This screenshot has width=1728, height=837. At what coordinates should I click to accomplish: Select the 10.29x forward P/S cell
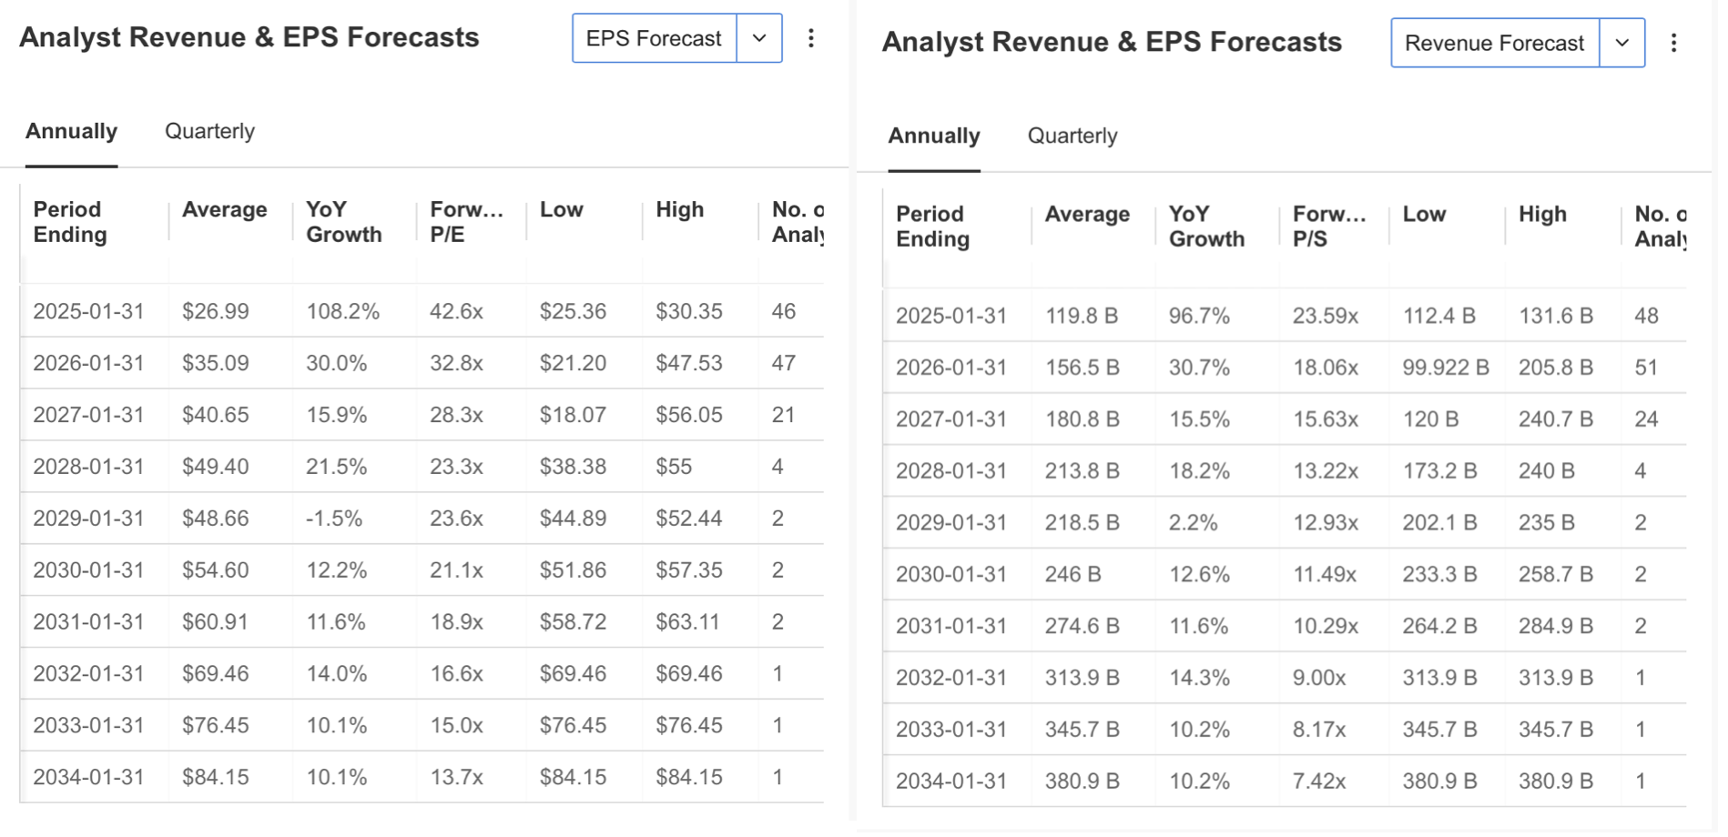[1326, 627]
